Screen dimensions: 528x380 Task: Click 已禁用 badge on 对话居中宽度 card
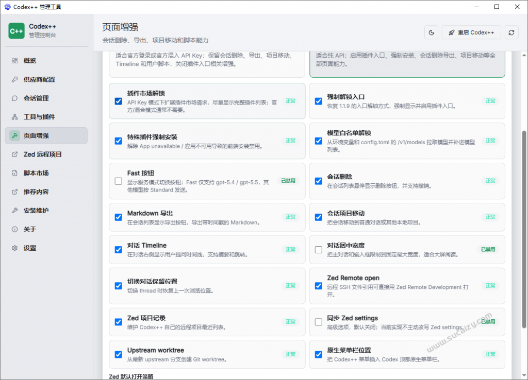(x=488, y=249)
